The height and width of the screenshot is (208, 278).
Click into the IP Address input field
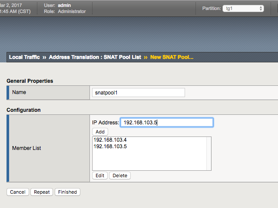tap(166, 123)
